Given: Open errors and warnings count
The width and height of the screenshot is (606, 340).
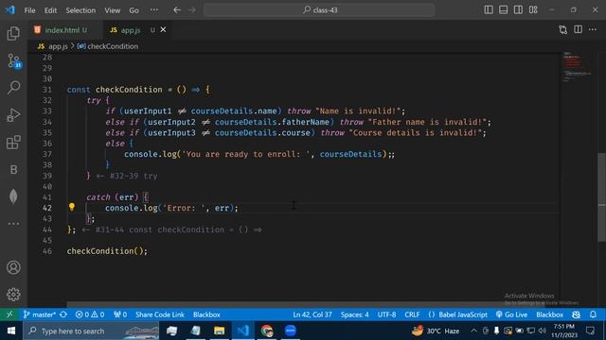Looking at the screenshot, I should [90, 314].
